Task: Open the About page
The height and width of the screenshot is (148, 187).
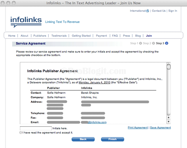Action: (x=24, y=36)
